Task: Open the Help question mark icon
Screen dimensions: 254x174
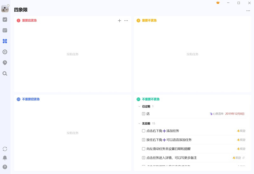Action: coord(5,167)
